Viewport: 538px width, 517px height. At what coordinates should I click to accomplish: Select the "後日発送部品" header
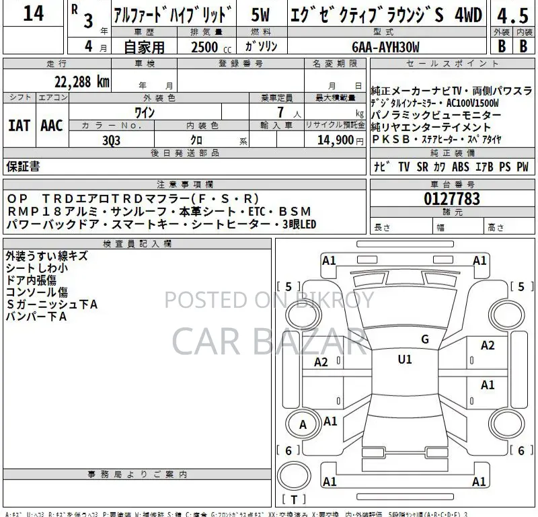pyautogui.click(x=185, y=153)
